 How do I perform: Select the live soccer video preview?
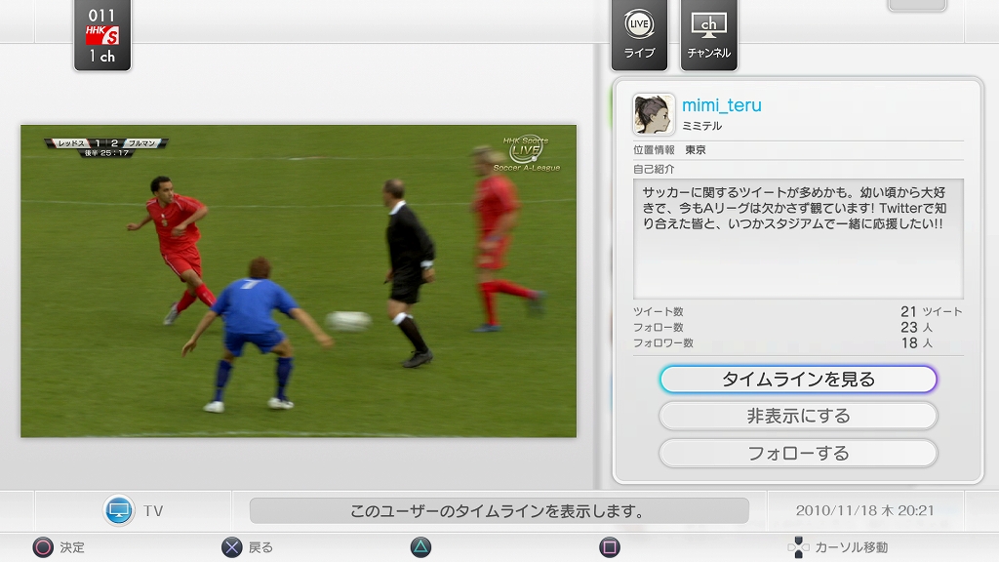pyautogui.click(x=299, y=281)
